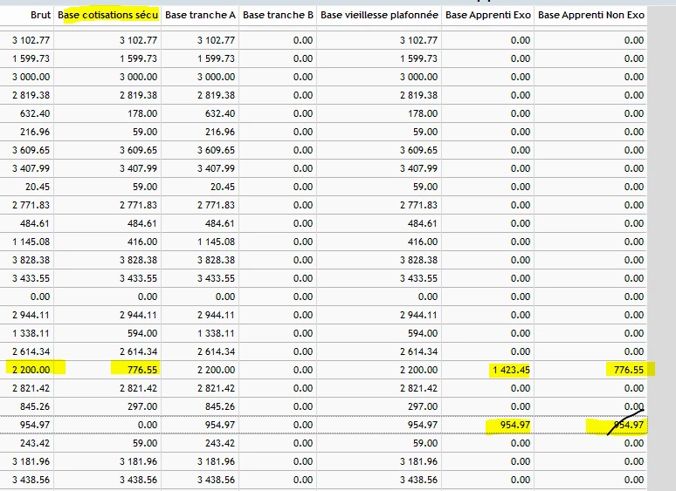Image resolution: width=676 pixels, height=491 pixels.
Task: Select 632.40 in Base tranche A column
Action: (220, 113)
